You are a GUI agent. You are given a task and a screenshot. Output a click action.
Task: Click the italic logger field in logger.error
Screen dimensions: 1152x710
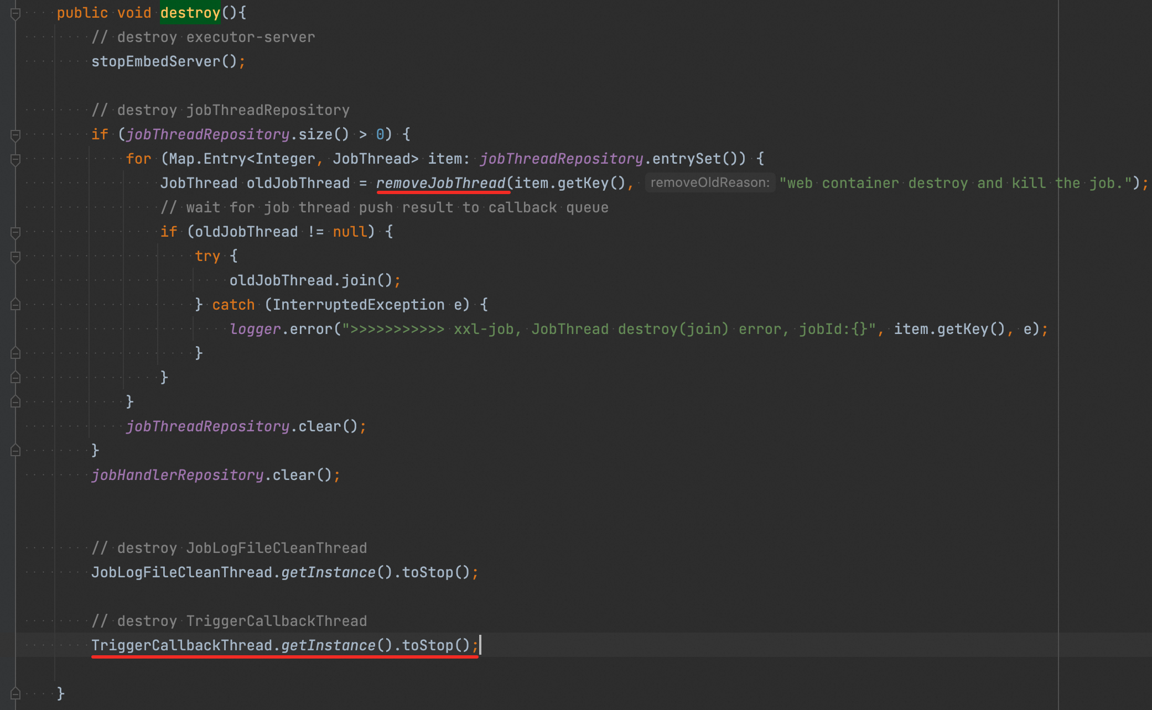(x=255, y=329)
